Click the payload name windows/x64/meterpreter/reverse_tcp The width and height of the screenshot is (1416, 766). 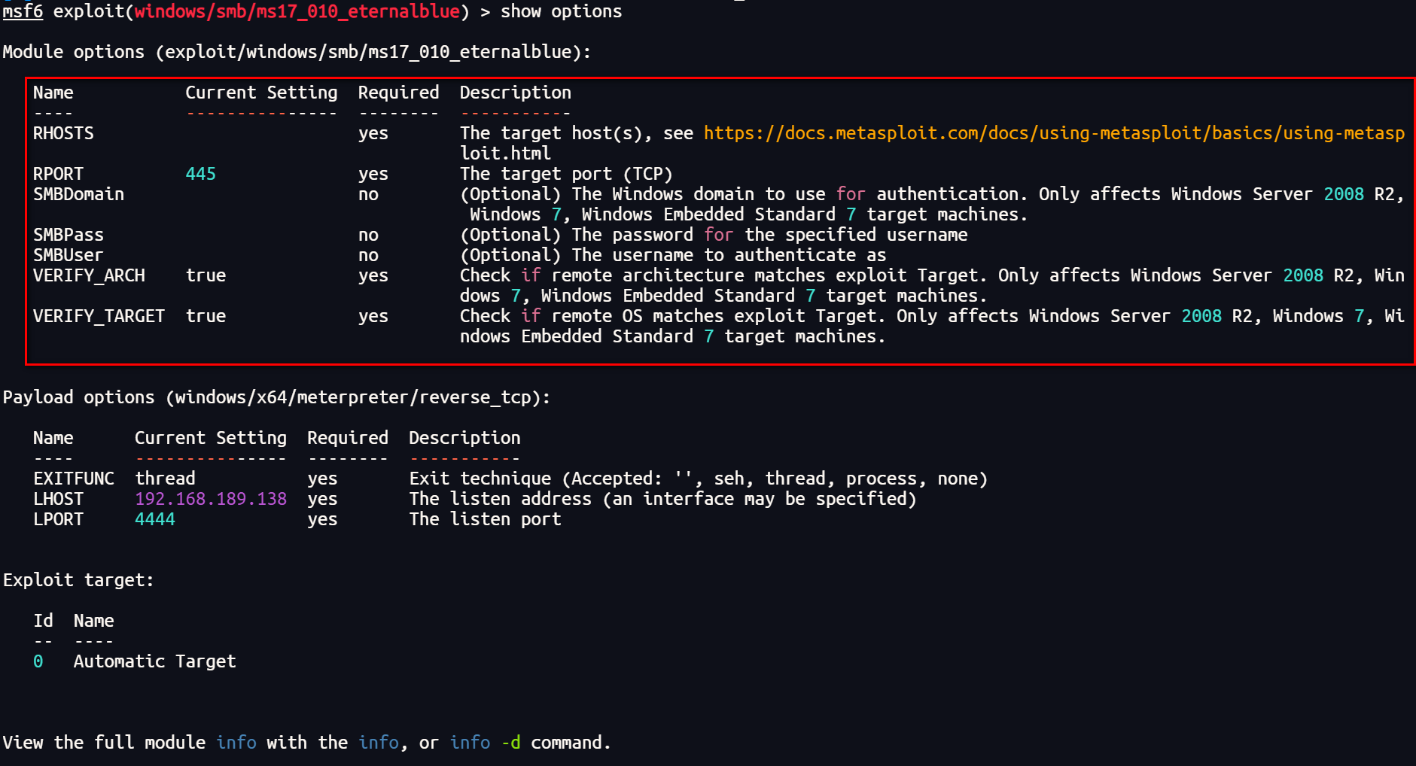point(358,397)
